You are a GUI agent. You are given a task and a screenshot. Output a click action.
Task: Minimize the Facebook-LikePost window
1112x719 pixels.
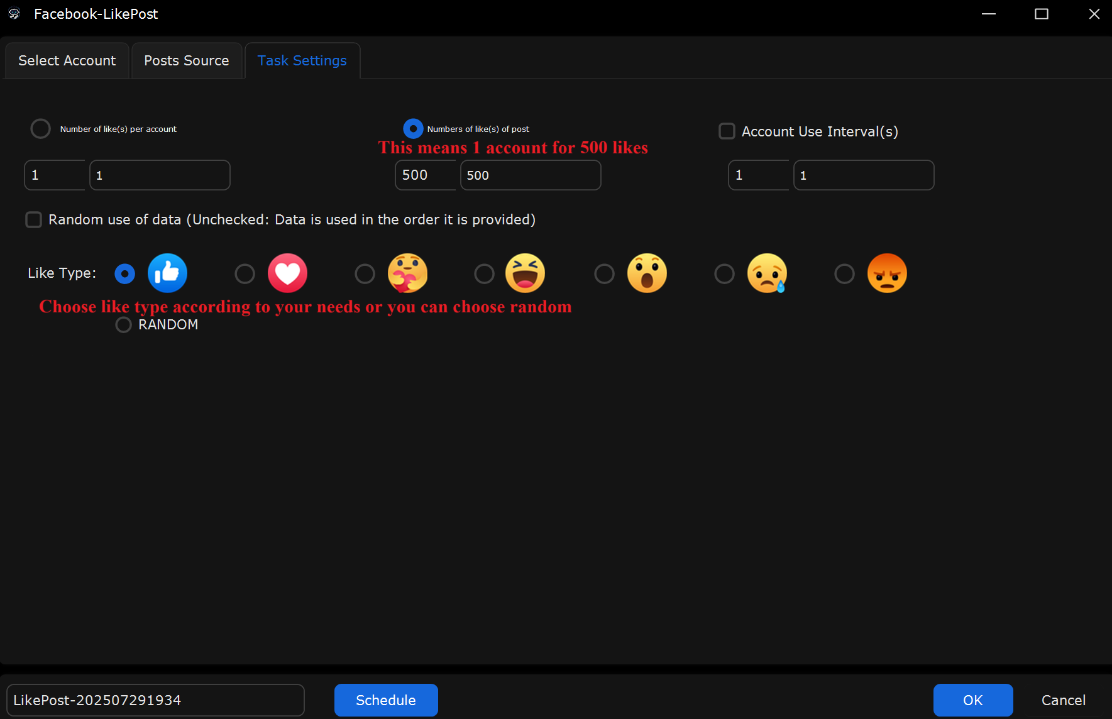(989, 14)
